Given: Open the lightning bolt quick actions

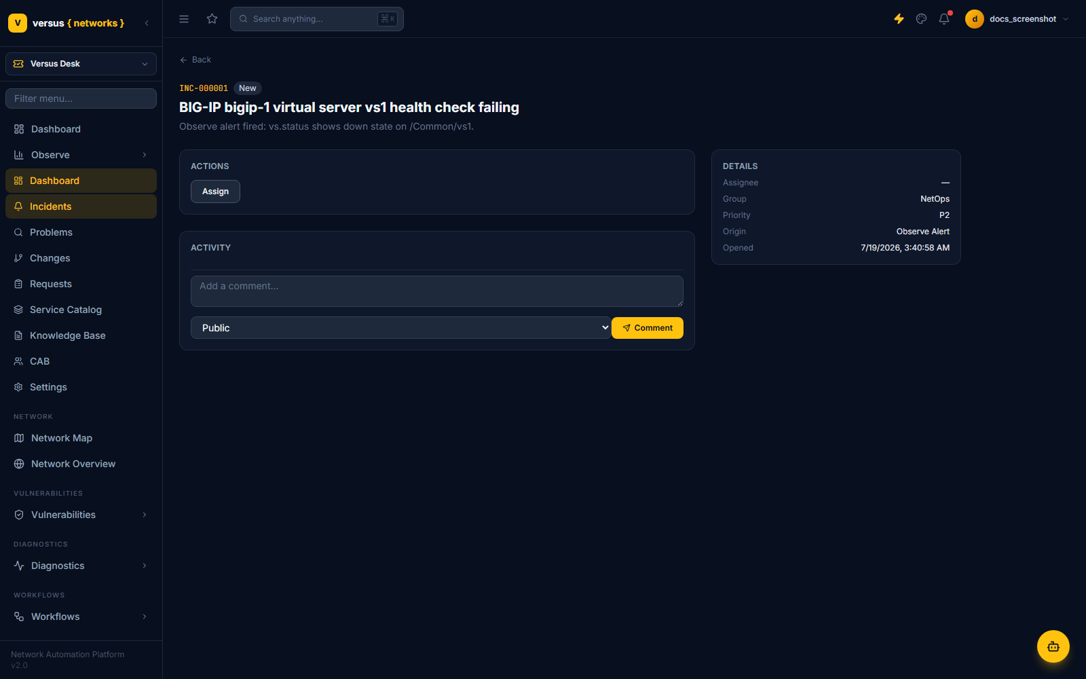Looking at the screenshot, I should click(899, 19).
